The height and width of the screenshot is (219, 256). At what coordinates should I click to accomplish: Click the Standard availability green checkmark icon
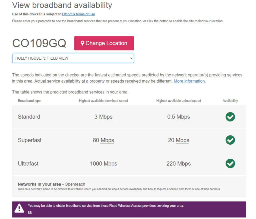click(x=230, y=117)
